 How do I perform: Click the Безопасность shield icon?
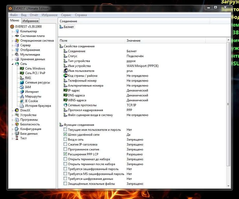tap(17, 124)
